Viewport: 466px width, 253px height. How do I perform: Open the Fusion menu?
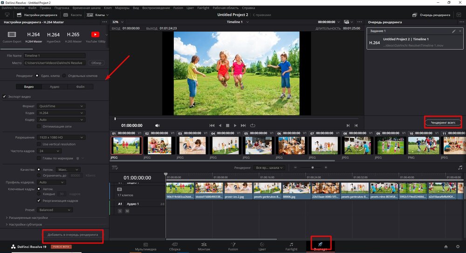click(x=178, y=8)
